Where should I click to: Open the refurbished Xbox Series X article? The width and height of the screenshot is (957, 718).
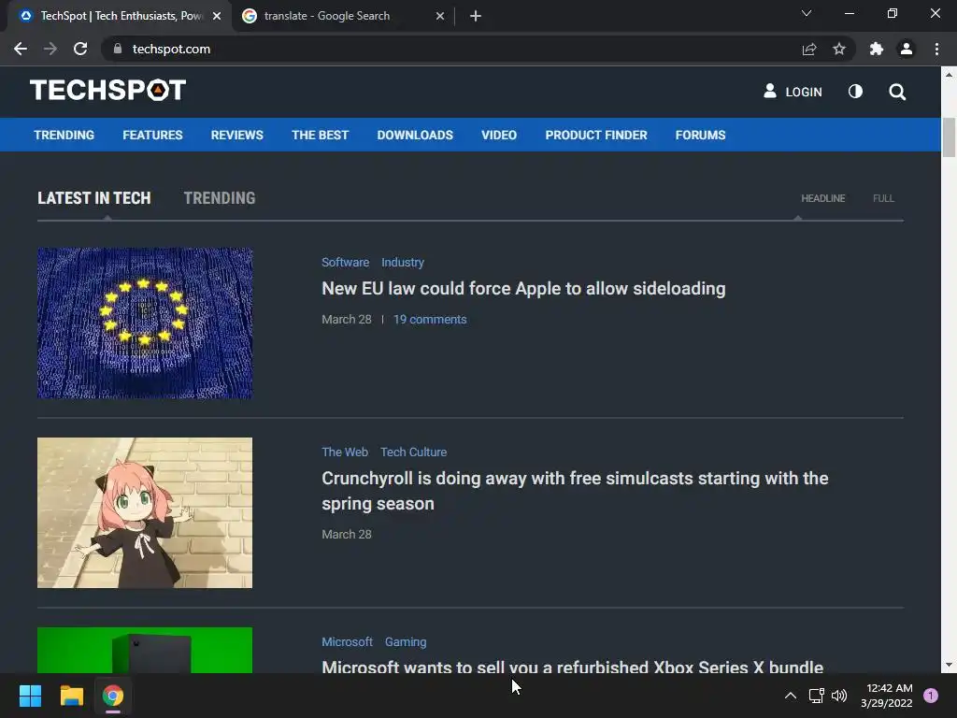coord(573,666)
